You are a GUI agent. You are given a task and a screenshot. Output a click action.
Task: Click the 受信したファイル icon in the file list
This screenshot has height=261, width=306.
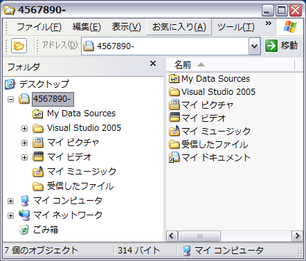[174, 145]
